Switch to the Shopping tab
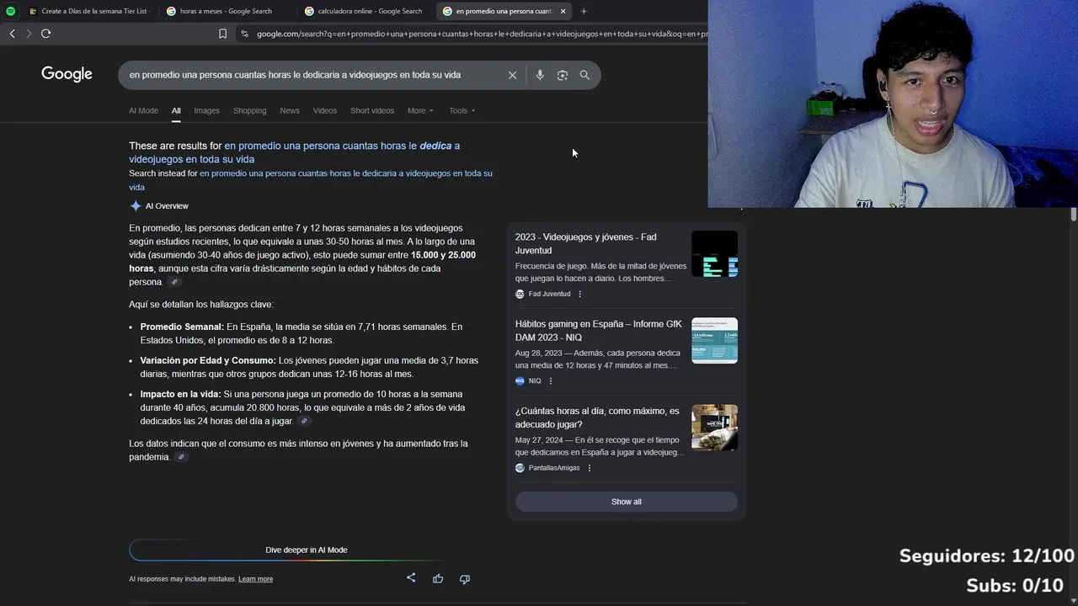Viewport: 1078px width, 606px height. point(249,110)
